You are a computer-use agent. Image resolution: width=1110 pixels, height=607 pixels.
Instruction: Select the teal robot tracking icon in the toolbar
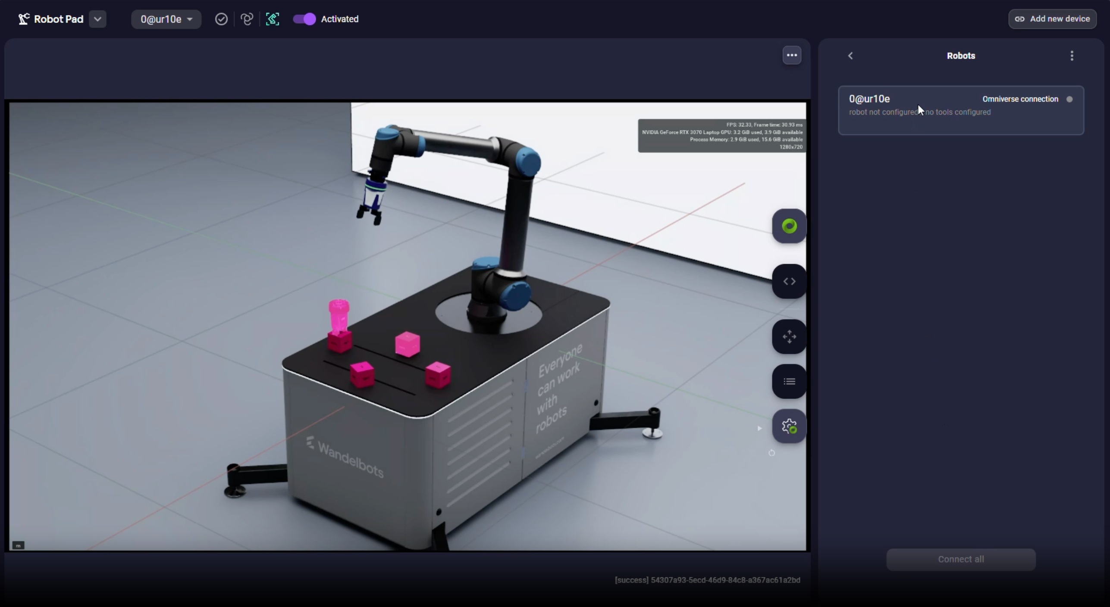[273, 19]
